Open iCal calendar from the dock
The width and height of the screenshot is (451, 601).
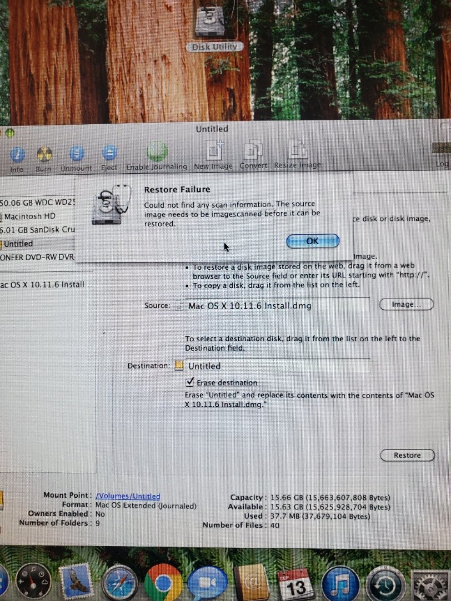296,584
